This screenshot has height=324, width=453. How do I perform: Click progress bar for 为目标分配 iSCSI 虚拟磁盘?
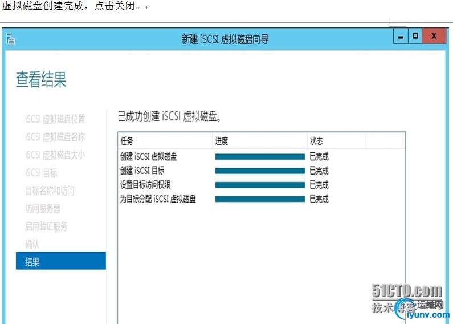[x=260, y=199]
